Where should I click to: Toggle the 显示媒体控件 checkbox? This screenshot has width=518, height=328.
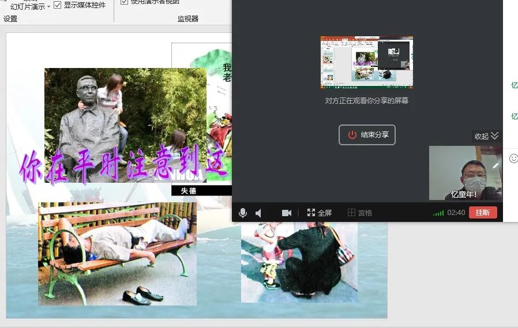[58, 5]
